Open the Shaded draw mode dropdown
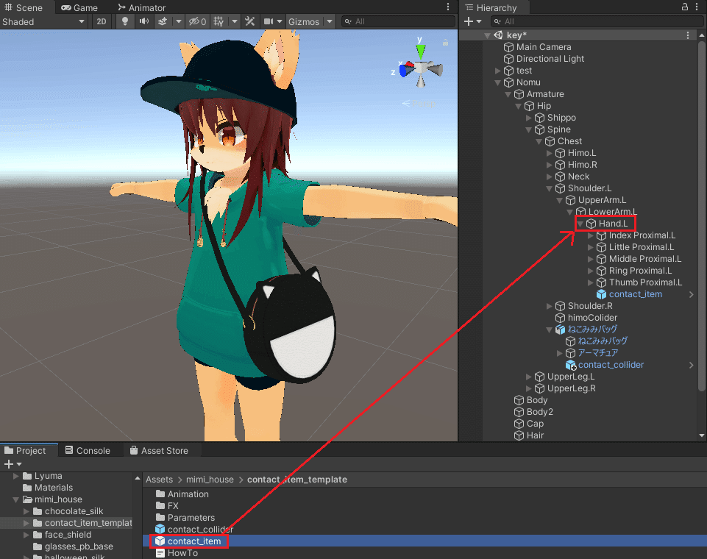The width and height of the screenshot is (707, 559). (x=43, y=21)
